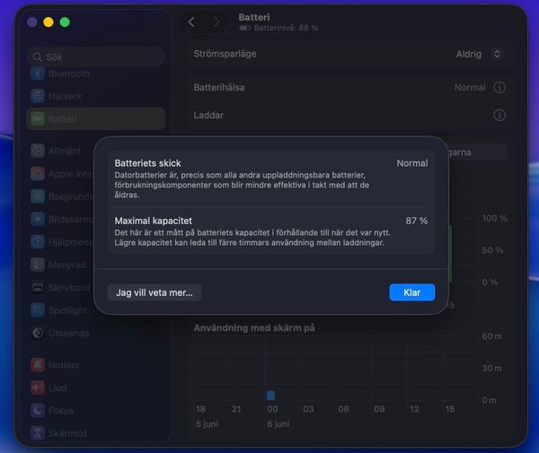
Task: Click the Bluetooth icon in sidebar
Action: tap(38, 74)
